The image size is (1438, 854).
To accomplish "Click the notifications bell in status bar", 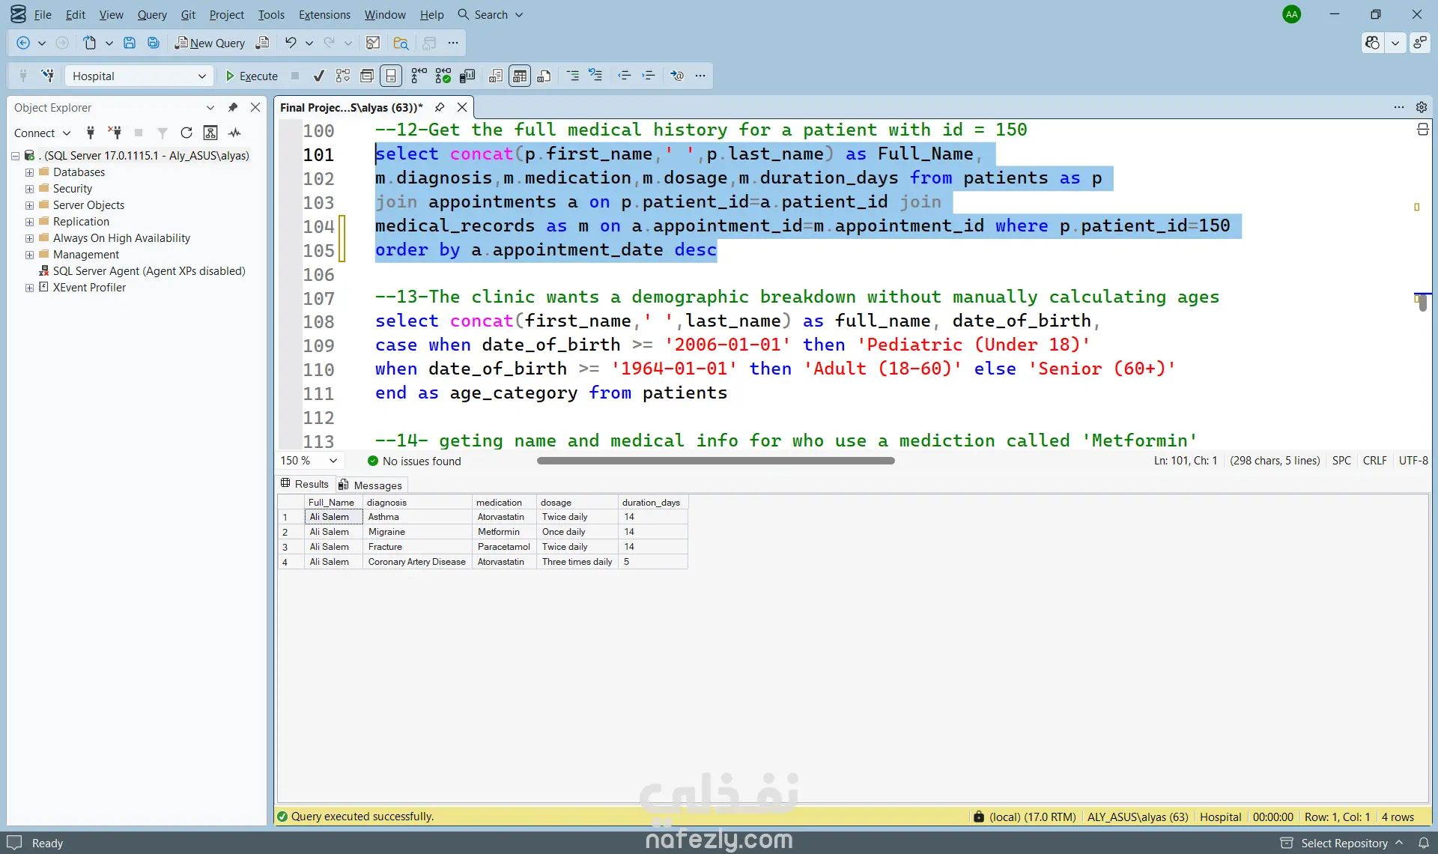I will point(1424,843).
